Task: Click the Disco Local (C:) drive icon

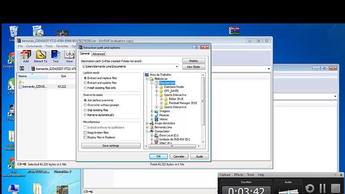Action: 156,135
